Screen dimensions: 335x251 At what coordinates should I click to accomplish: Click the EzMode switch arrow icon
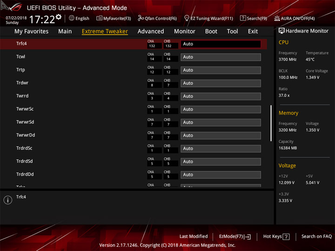coord(248,237)
